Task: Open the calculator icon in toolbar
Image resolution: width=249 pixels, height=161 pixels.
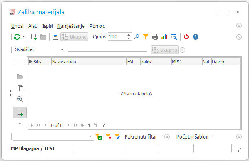Action: [x=55, y=37]
